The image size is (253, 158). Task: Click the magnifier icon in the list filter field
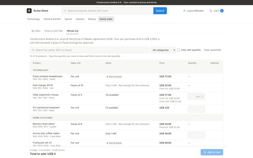[x=33, y=50]
